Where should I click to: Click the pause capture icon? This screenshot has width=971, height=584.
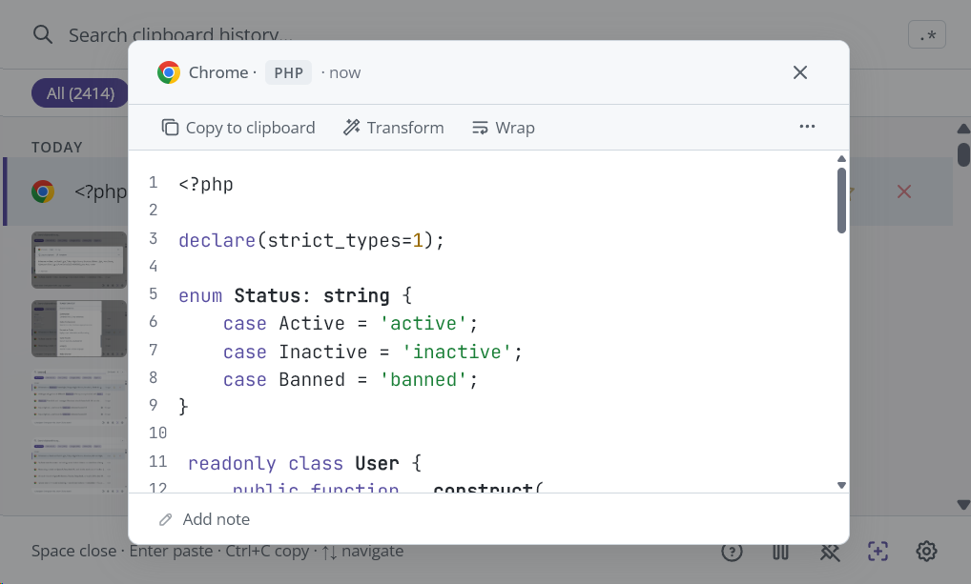click(x=780, y=552)
